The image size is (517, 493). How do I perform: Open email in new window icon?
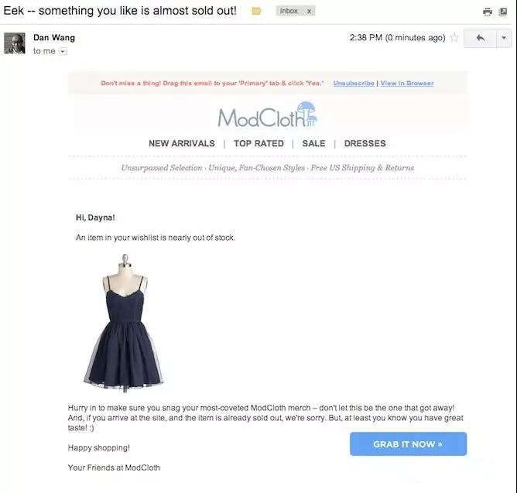coord(503,12)
